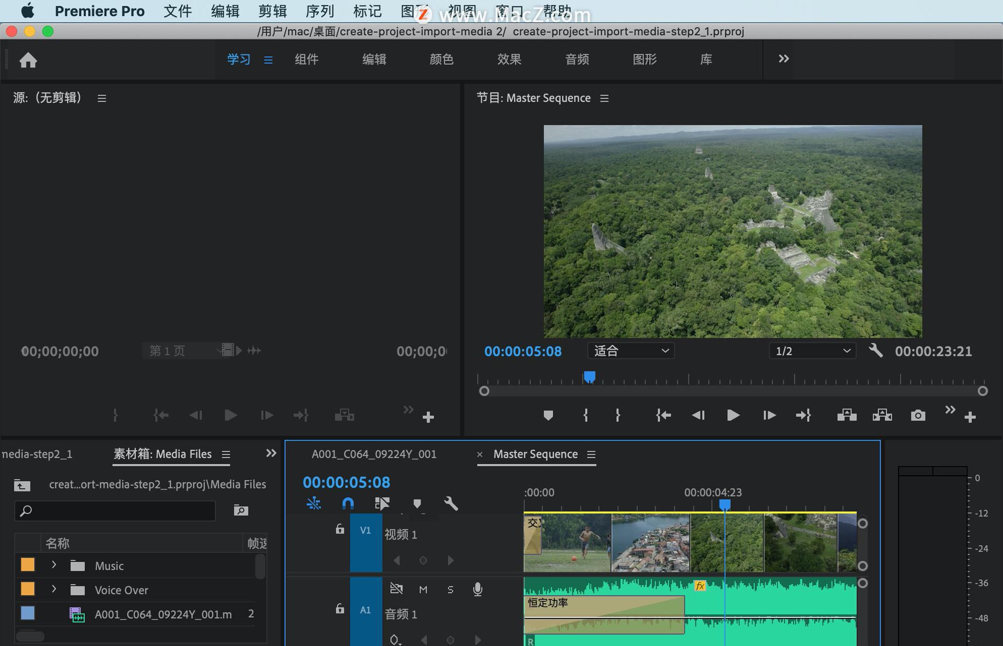
Task: Click Program monitor zoom scroll bar
Action: pos(733,391)
